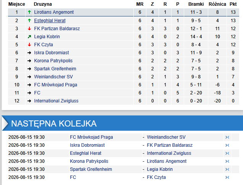This screenshot has height=185, width=243.
Task: Open International Zwigluss in the standings table
Action: tap(56, 101)
